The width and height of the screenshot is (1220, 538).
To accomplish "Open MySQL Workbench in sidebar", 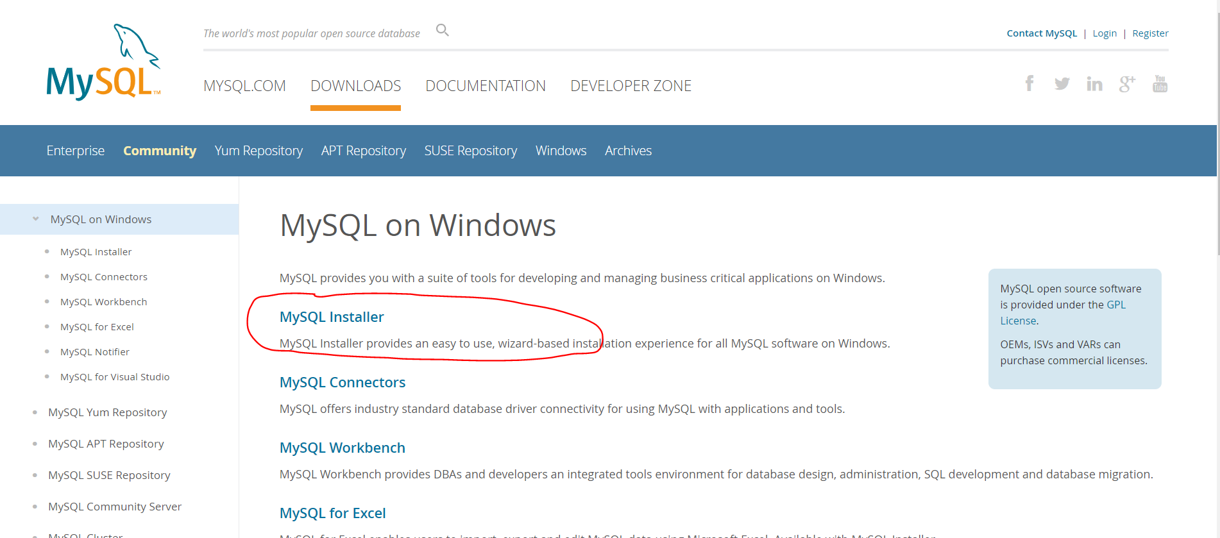I will [x=104, y=302].
